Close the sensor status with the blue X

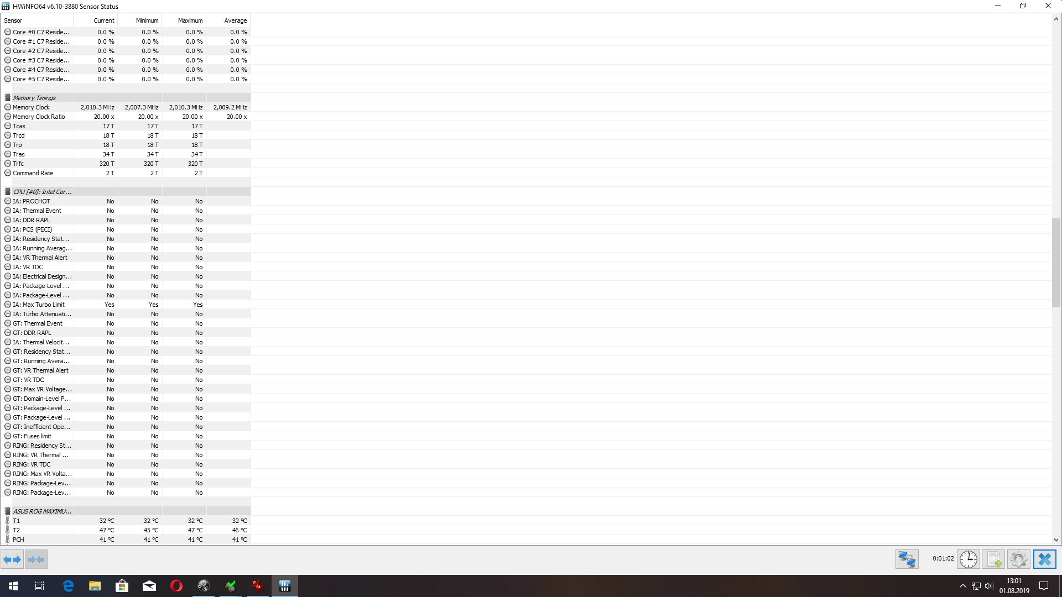(1044, 559)
